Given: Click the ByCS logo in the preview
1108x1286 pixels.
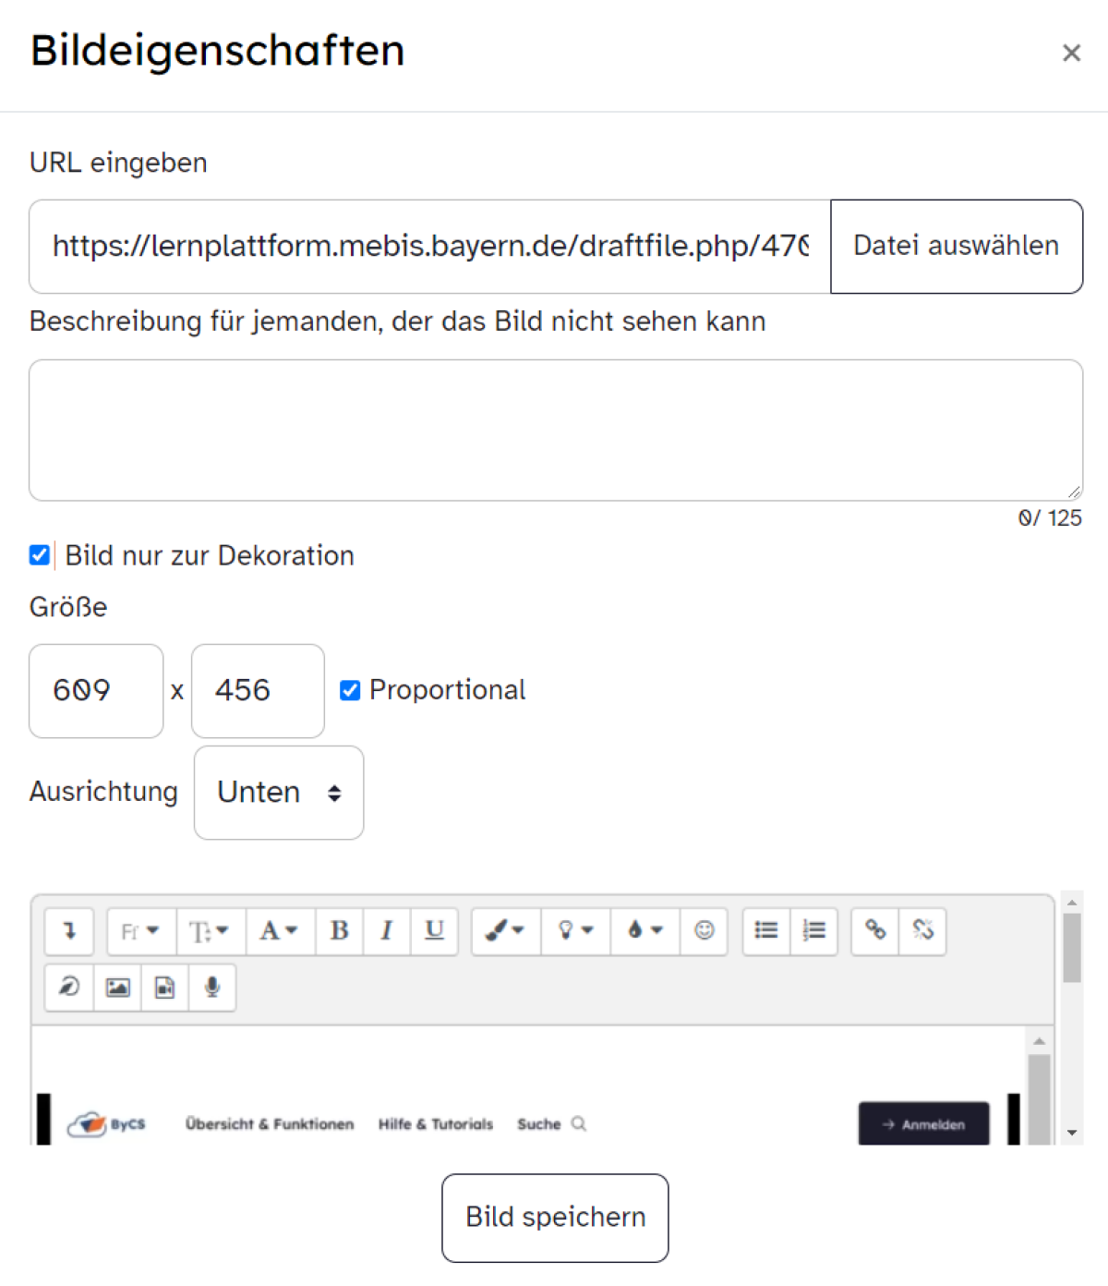Looking at the screenshot, I should 106,1124.
